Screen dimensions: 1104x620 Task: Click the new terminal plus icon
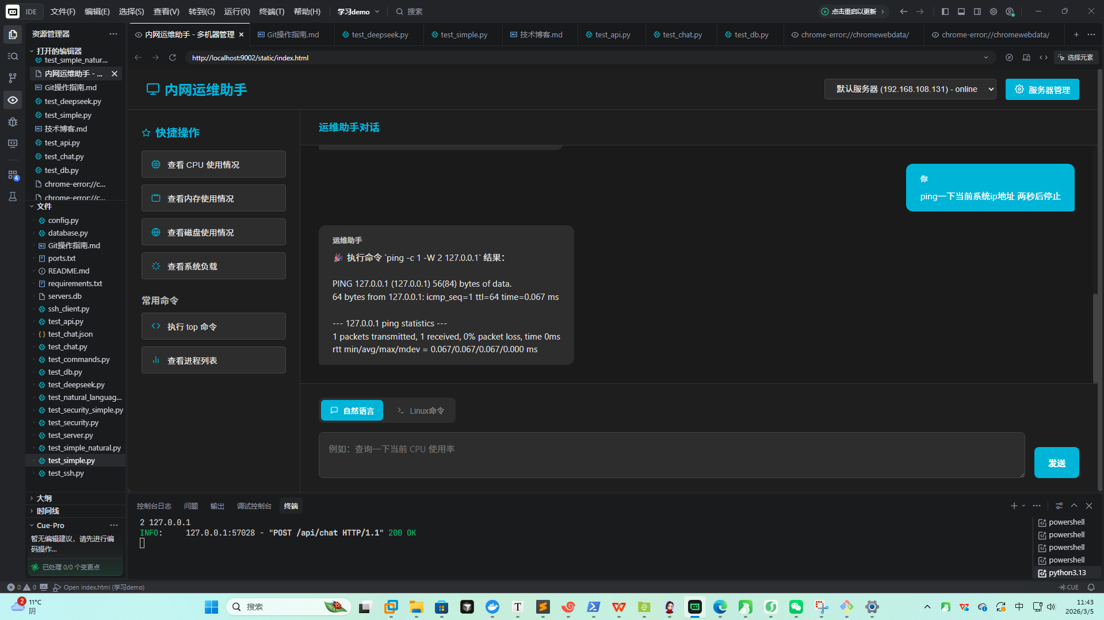(1014, 506)
